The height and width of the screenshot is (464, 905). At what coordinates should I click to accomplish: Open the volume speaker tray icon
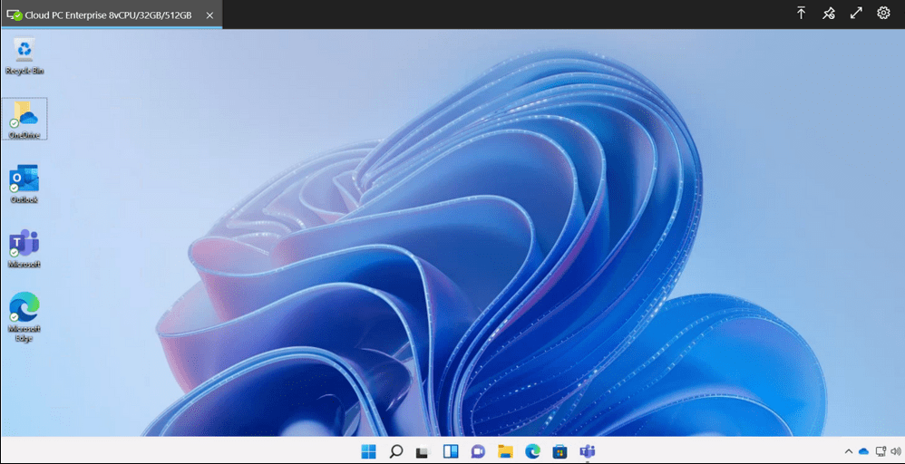pos(895,451)
